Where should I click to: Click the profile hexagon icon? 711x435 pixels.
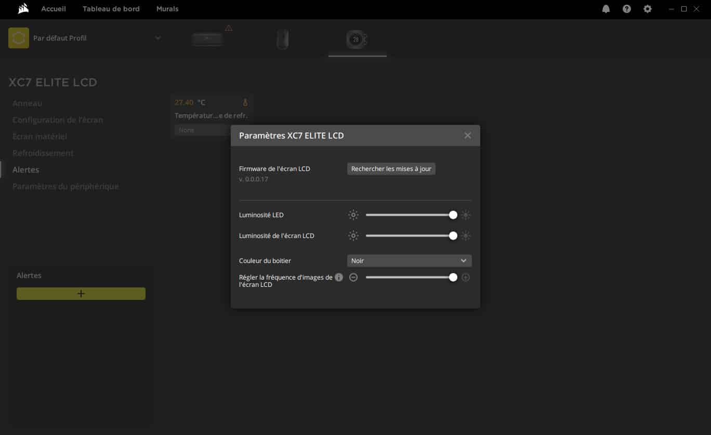19,38
